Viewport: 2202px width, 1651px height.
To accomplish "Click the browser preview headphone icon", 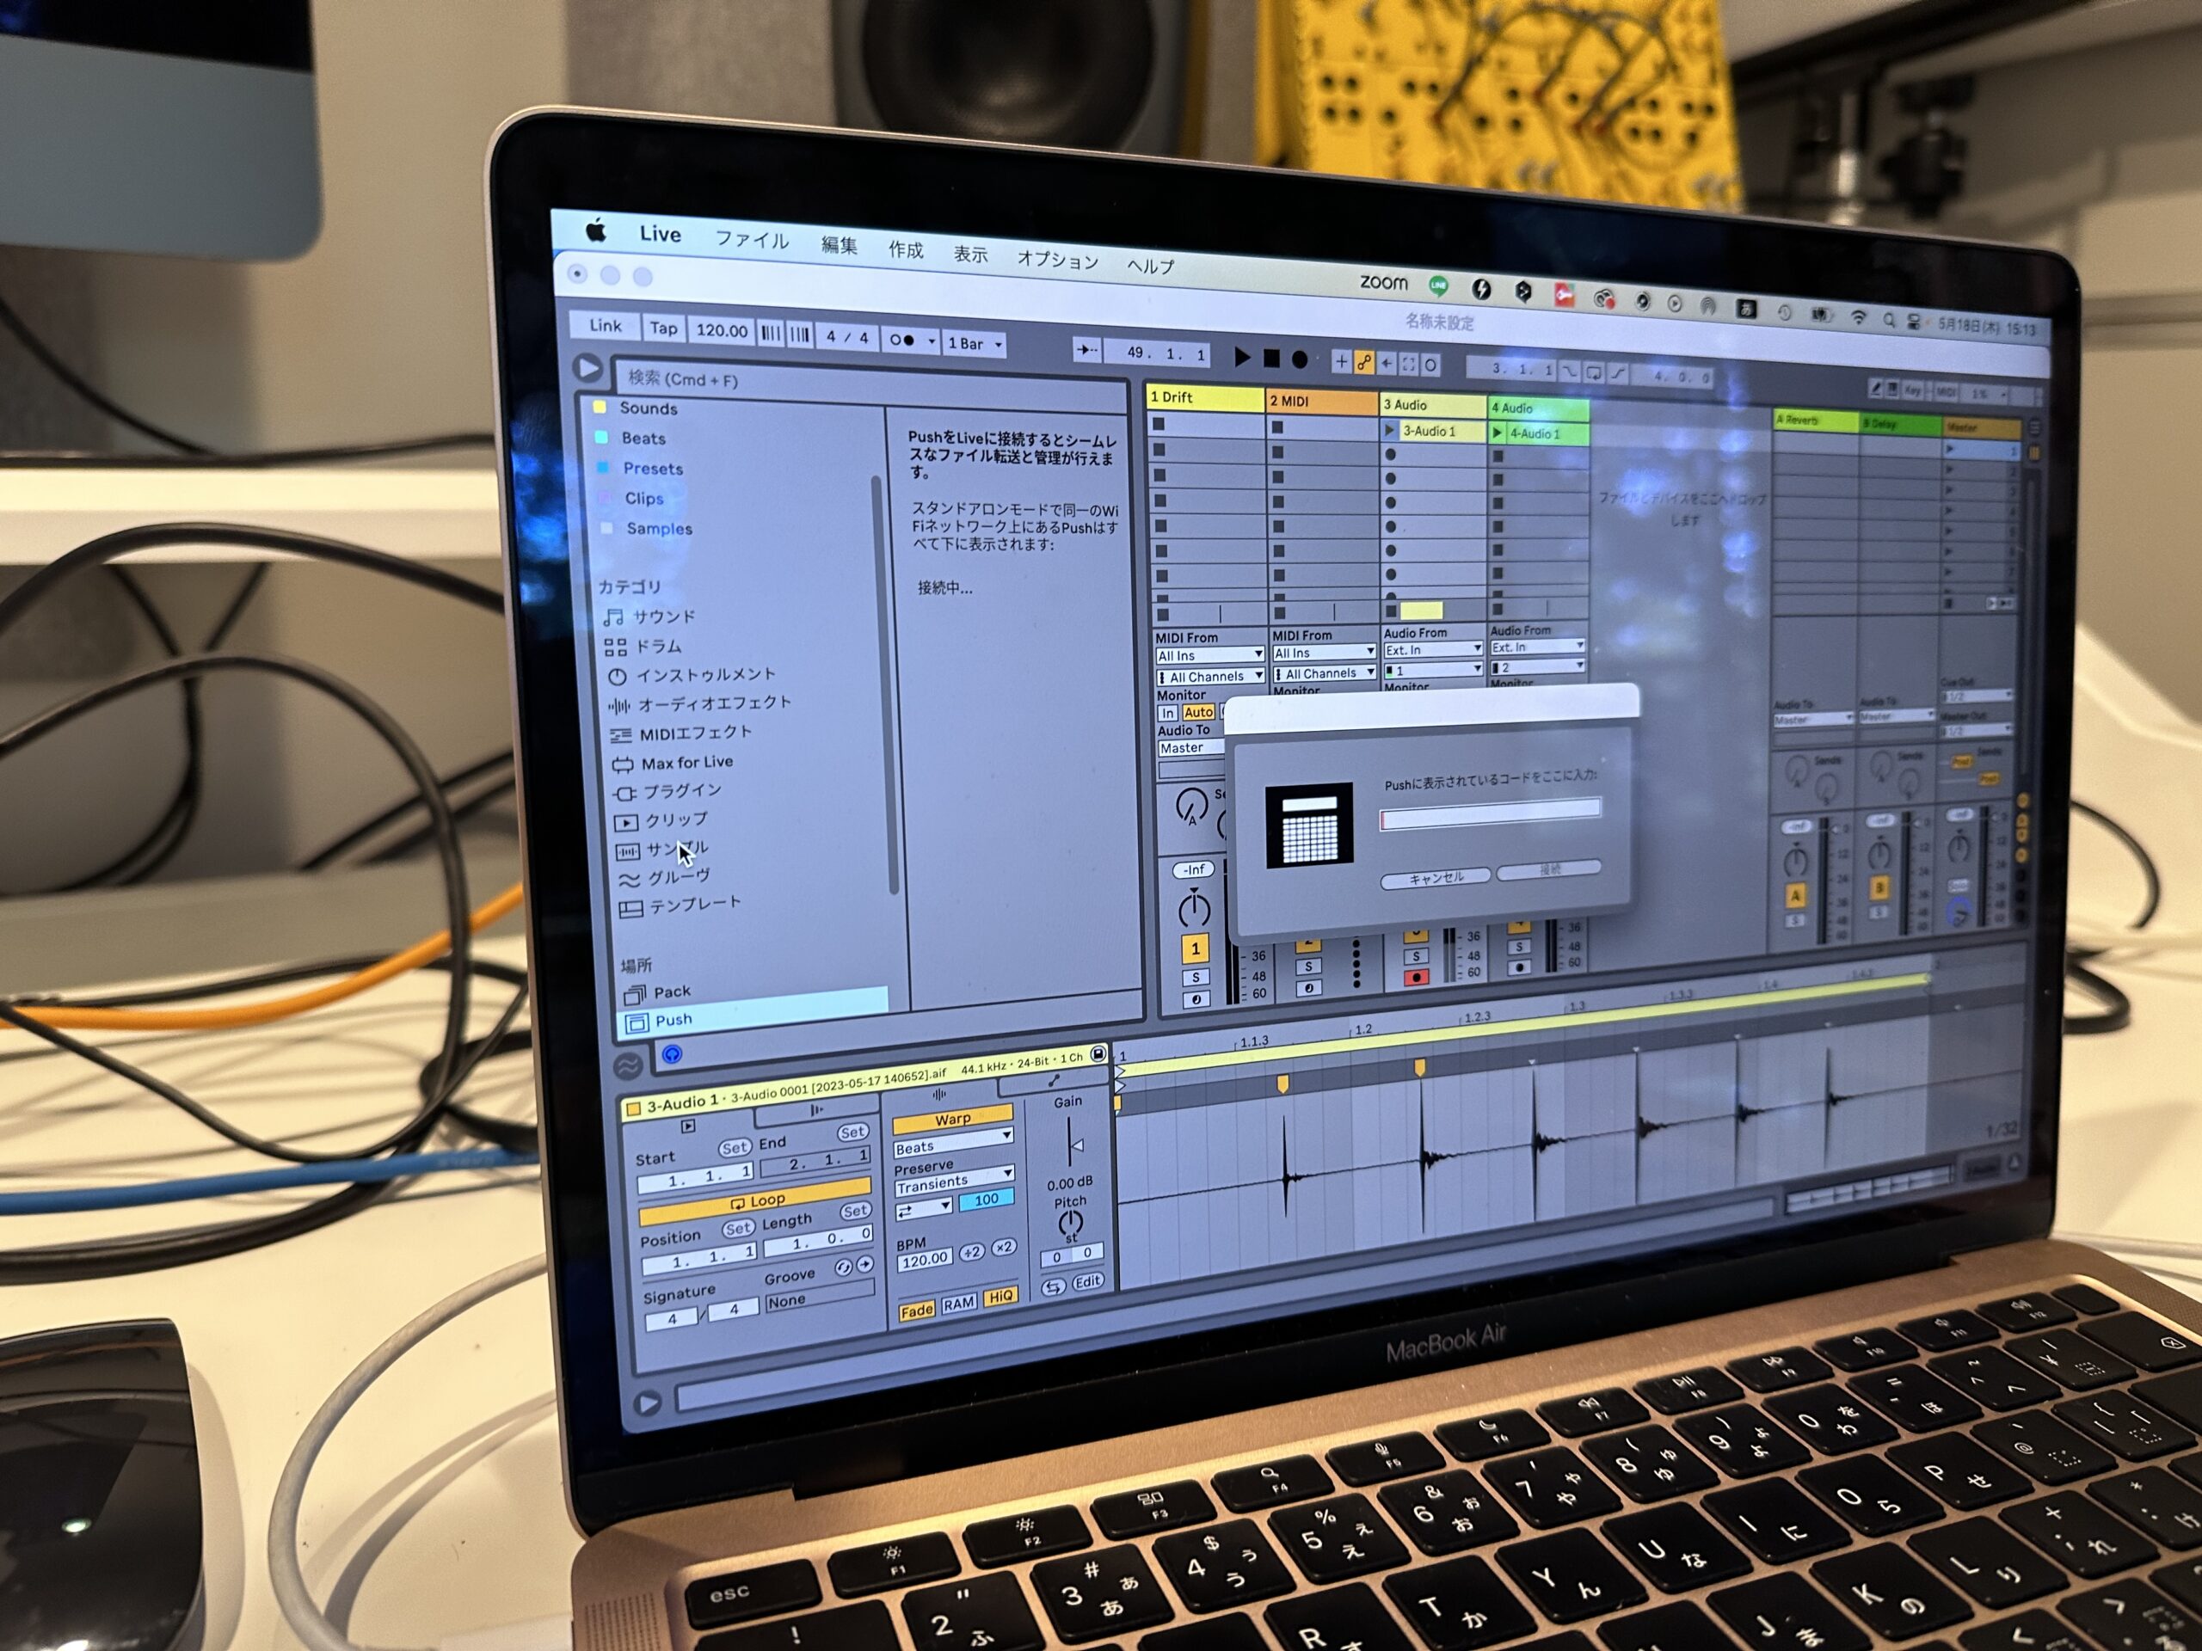I will (x=672, y=1054).
